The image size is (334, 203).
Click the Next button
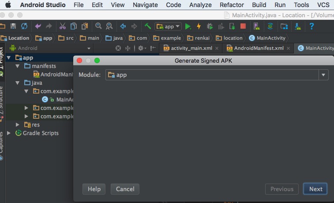315,189
